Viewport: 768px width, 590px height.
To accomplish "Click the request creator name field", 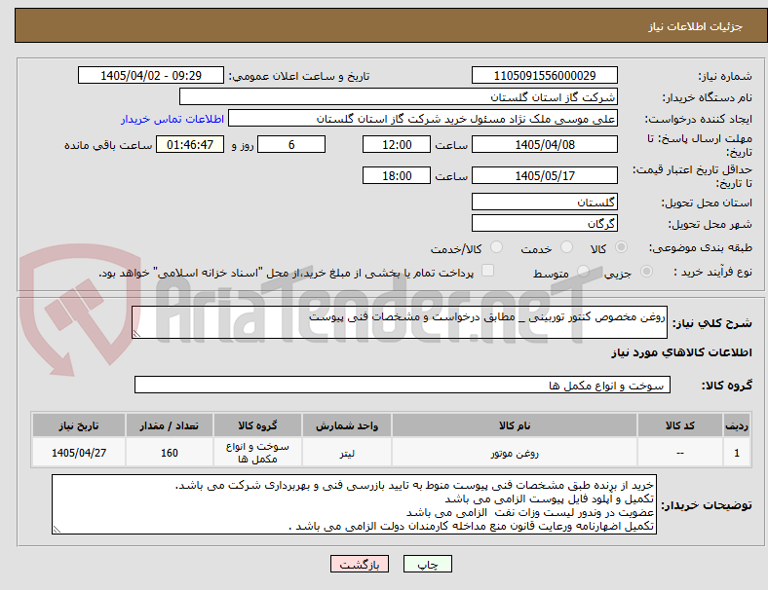I will [423, 119].
